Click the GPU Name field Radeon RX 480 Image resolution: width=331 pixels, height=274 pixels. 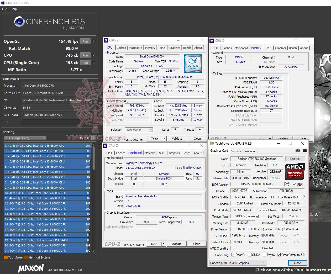257,159
